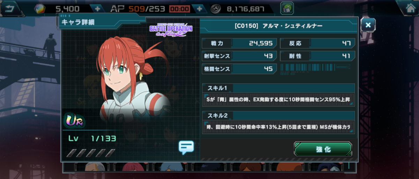419x179 pixels.
Task: Tap the coin currency icon
Action: point(218,9)
